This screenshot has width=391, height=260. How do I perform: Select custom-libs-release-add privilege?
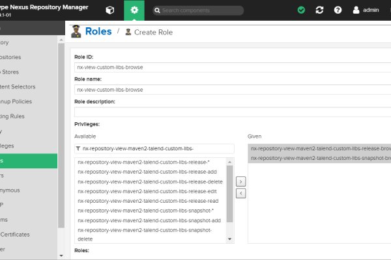150,172
